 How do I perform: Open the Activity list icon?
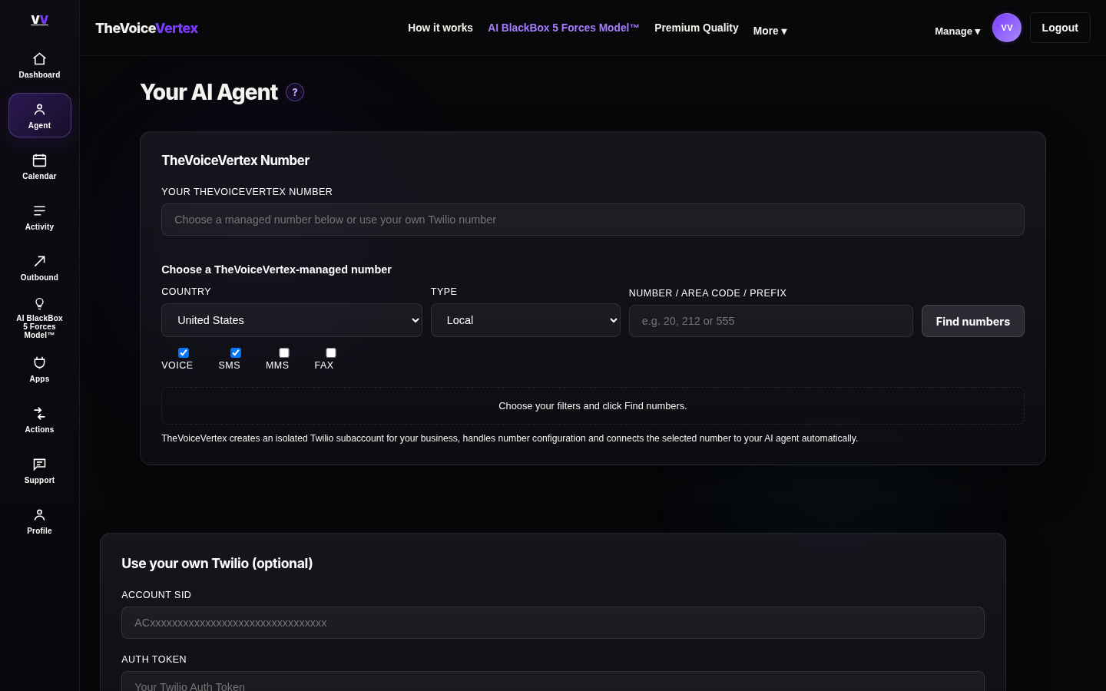pyautogui.click(x=39, y=211)
